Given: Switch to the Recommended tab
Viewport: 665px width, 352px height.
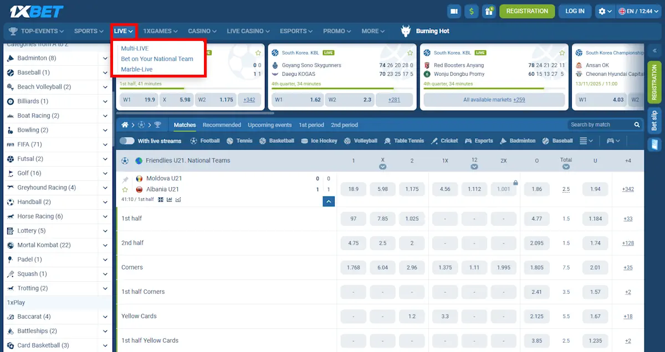Looking at the screenshot, I should pos(222,125).
